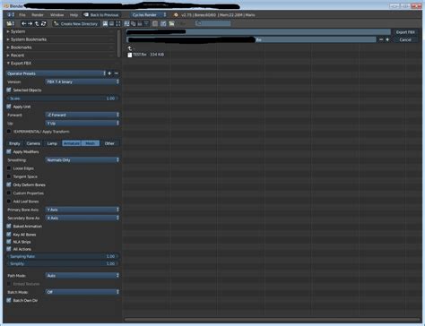This screenshot has height=326, width=425.
Task: Open the FBX Version dropdown
Action: (82, 81)
